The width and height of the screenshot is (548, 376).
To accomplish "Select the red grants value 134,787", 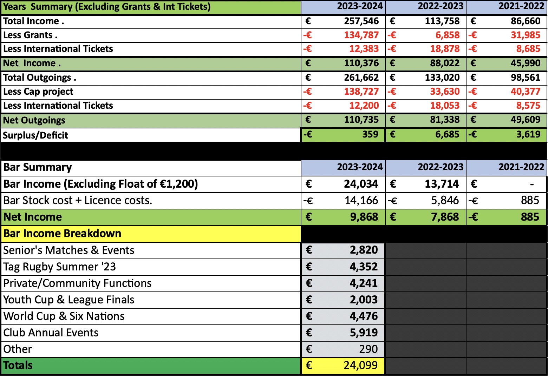I will click(361, 35).
